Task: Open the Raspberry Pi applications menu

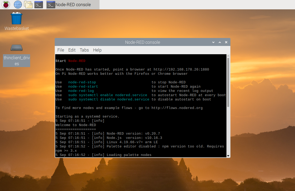Action: pyautogui.click(x=6, y=5)
